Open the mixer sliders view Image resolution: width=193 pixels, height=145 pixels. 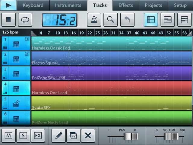click(184, 20)
